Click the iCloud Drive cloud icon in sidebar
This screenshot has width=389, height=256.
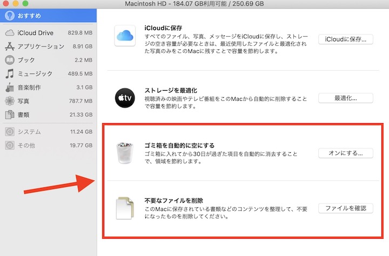(10, 33)
